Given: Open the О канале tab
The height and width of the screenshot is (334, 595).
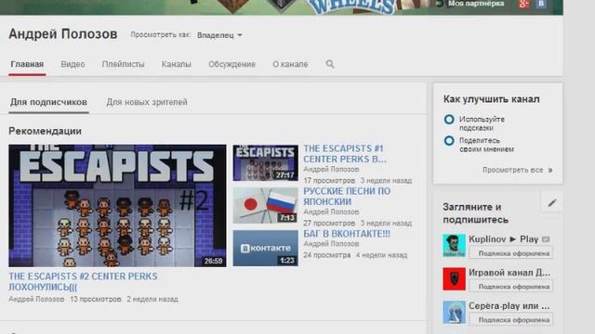Looking at the screenshot, I should pyautogui.click(x=290, y=64).
